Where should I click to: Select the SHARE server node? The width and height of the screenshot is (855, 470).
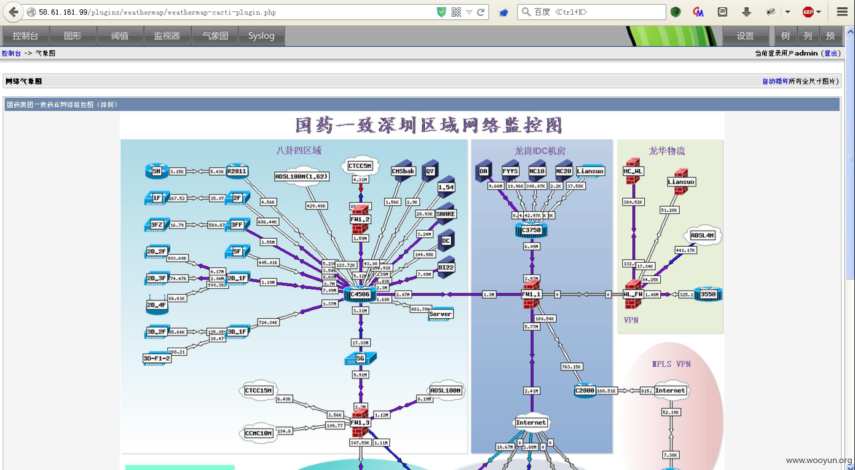tap(446, 214)
